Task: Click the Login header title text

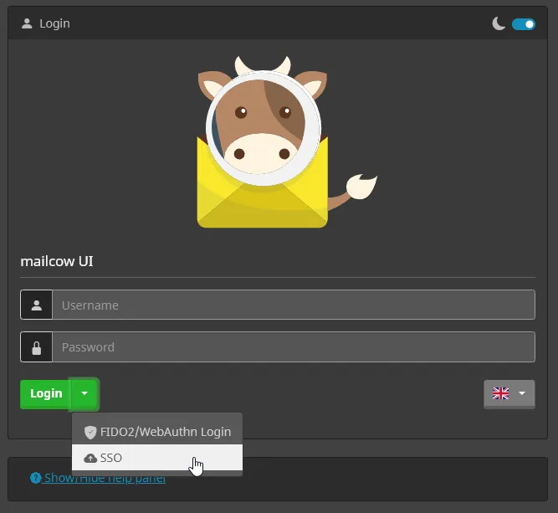Action: (55, 24)
